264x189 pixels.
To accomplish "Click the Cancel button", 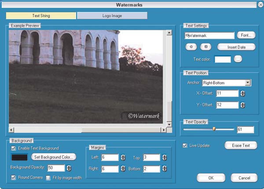I will (x=244, y=178).
